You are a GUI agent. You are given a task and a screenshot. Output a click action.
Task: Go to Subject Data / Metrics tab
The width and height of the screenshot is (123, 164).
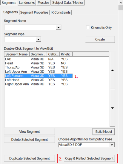(x=68, y=2)
